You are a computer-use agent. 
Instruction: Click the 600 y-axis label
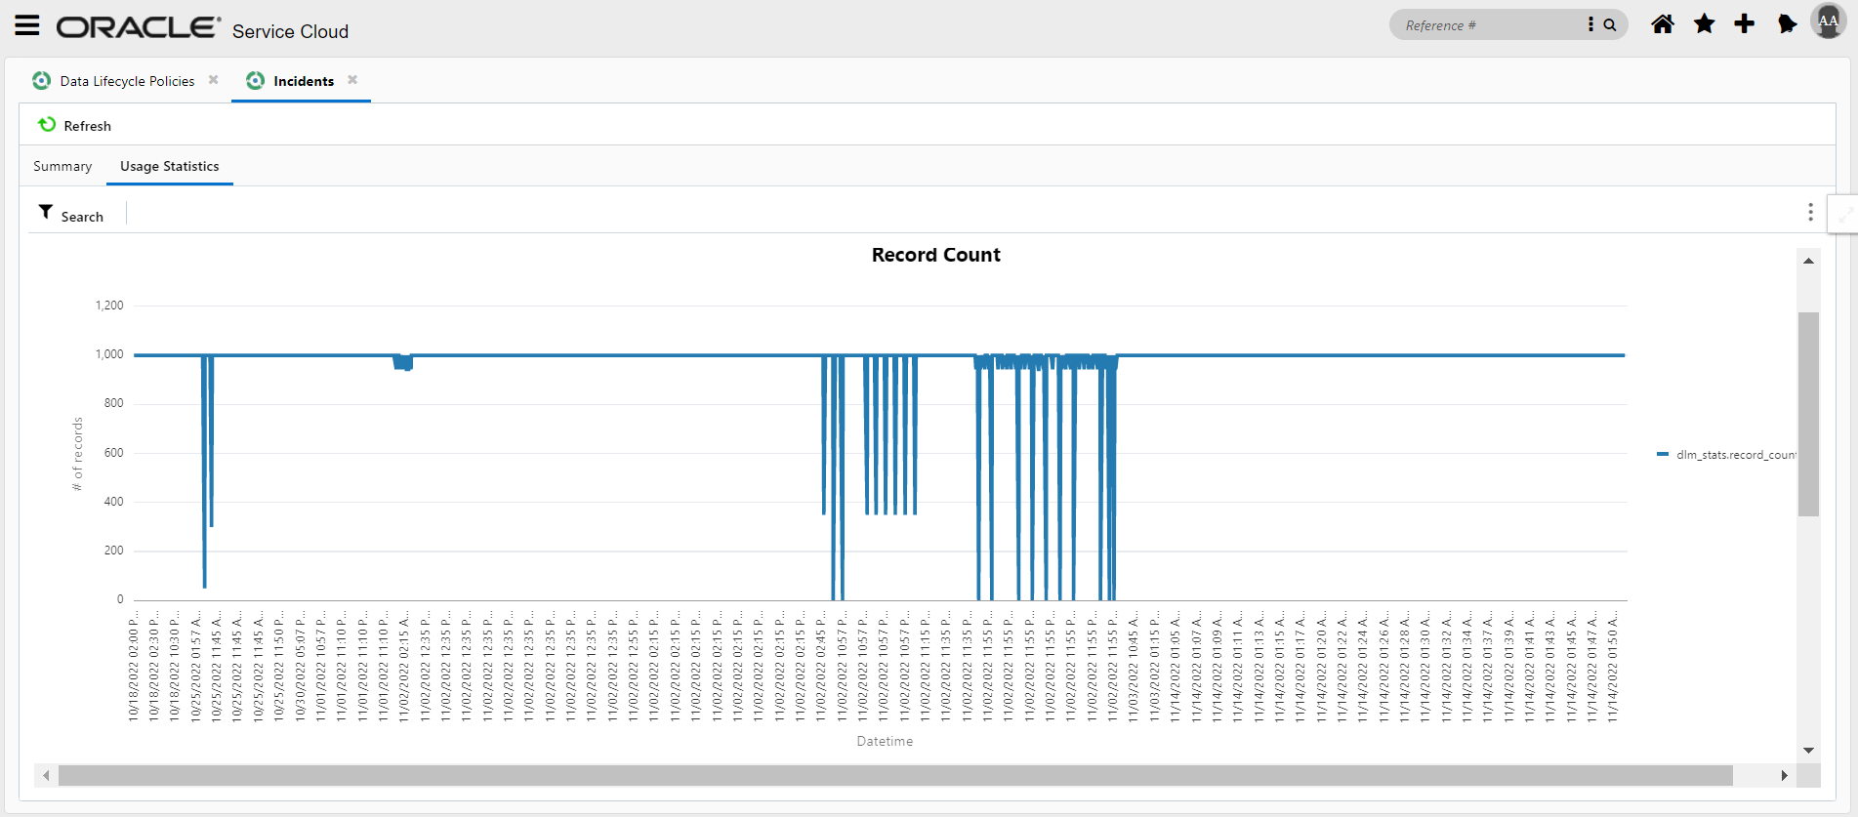(114, 453)
